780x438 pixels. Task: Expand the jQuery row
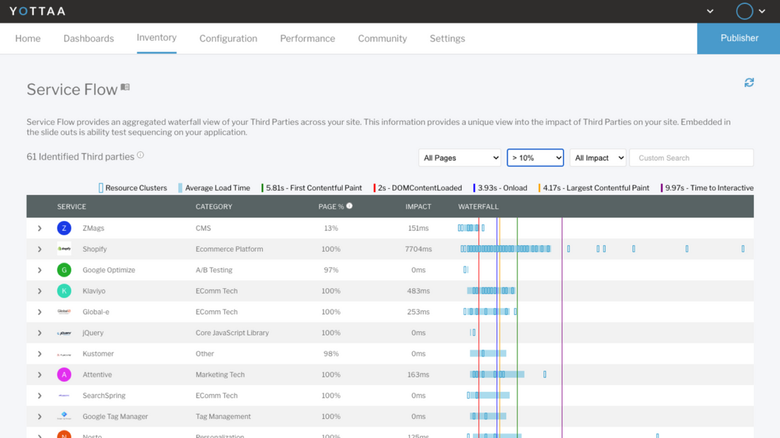[40, 333]
